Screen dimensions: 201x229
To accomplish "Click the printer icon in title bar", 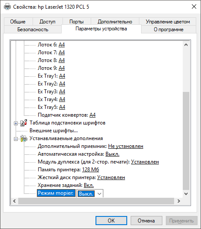I will pos(7,7).
